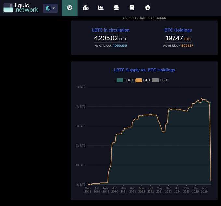Click the 5k BTC axis label
The height and width of the screenshot is (206, 221).
click(81, 87)
